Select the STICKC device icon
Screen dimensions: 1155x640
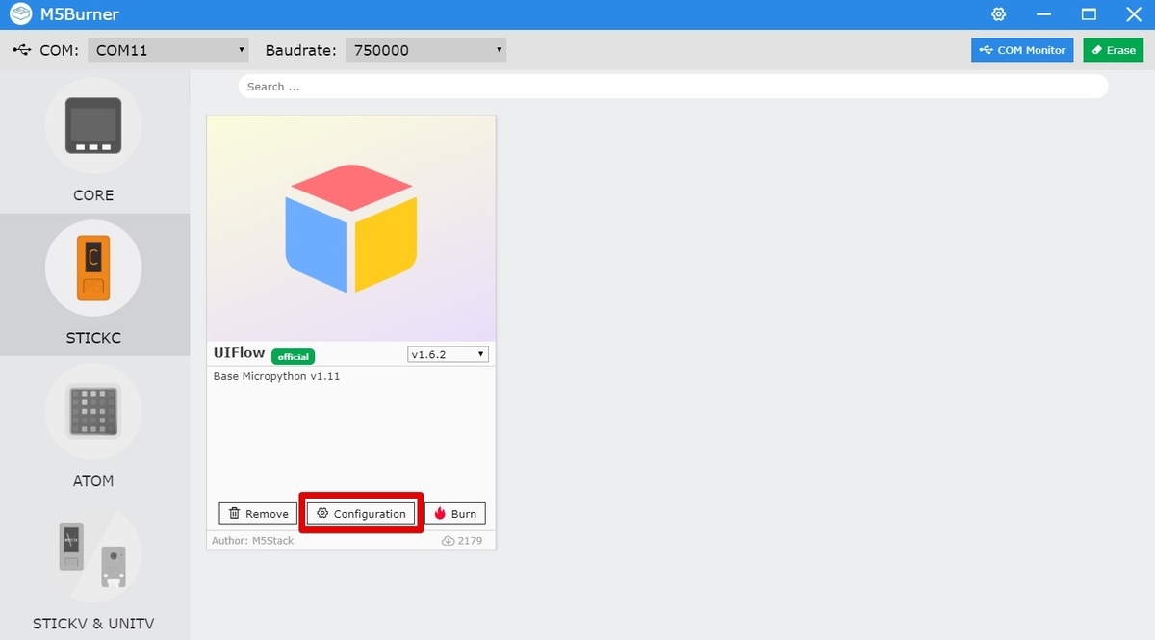click(x=93, y=269)
